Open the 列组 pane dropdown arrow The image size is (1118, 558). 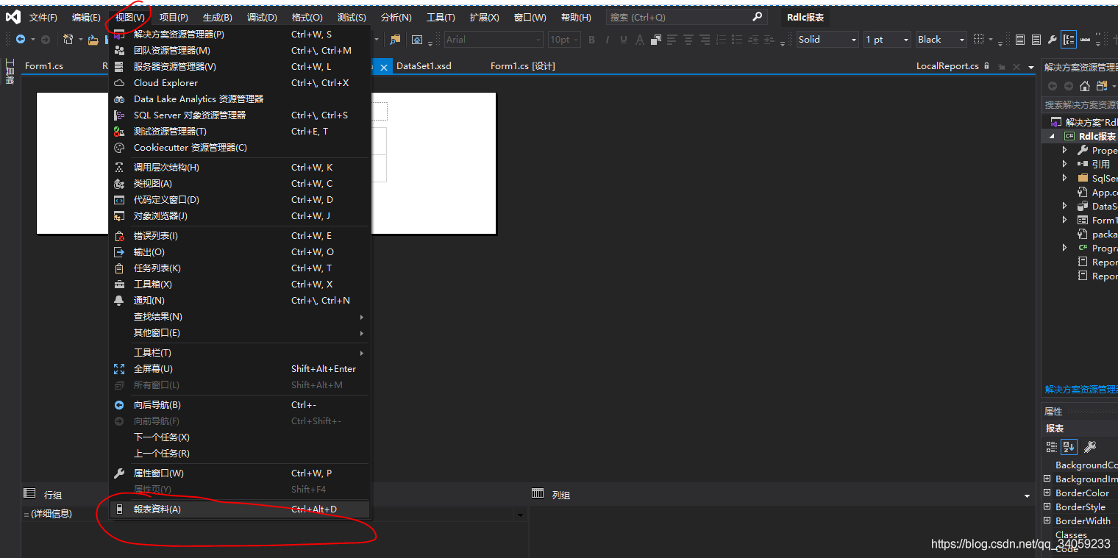[x=1028, y=496]
